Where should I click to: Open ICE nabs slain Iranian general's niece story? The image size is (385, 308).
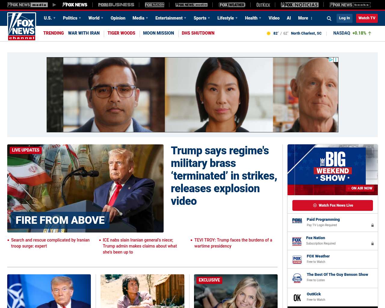click(x=140, y=246)
